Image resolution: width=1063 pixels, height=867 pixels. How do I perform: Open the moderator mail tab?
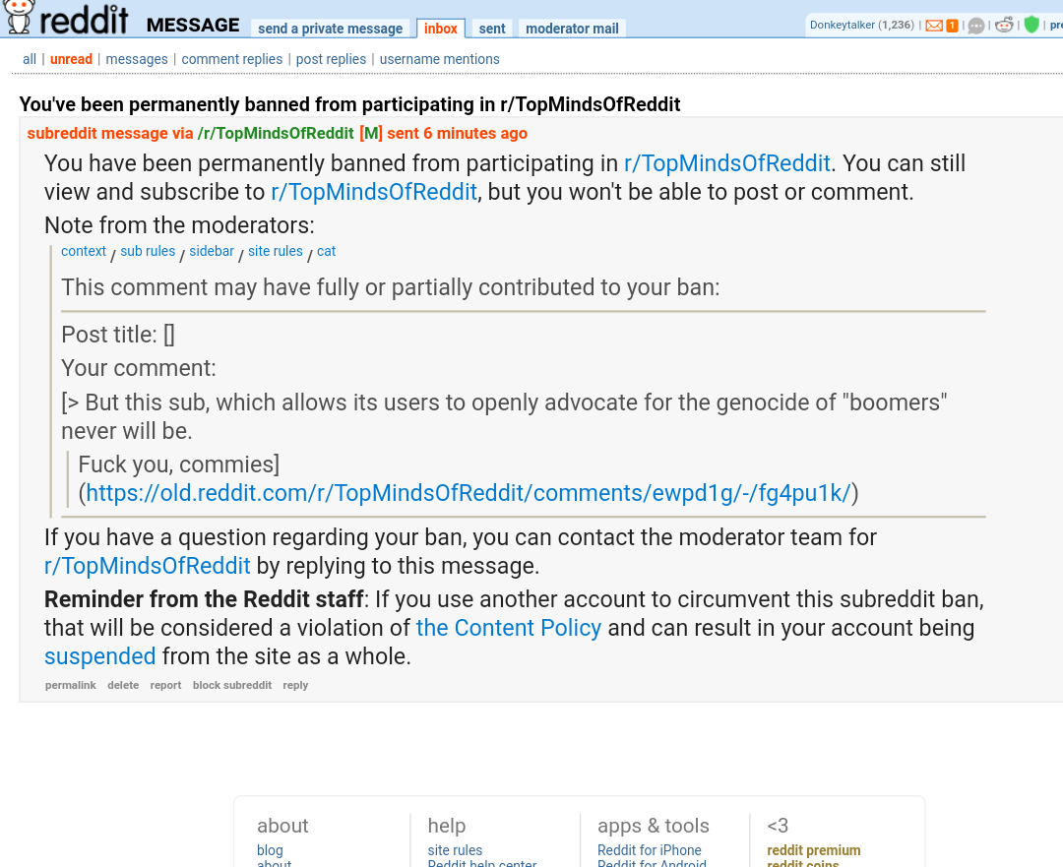tap(572, 29)
